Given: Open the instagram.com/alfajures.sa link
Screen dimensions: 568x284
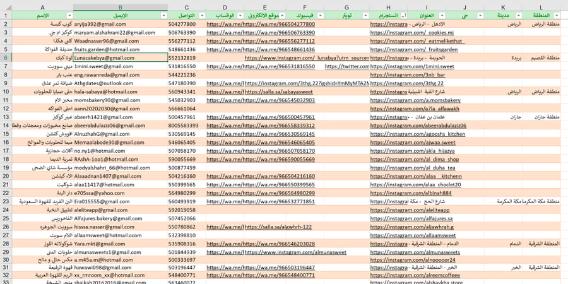Looking at the screenshot, I should [x=411, y=218].
